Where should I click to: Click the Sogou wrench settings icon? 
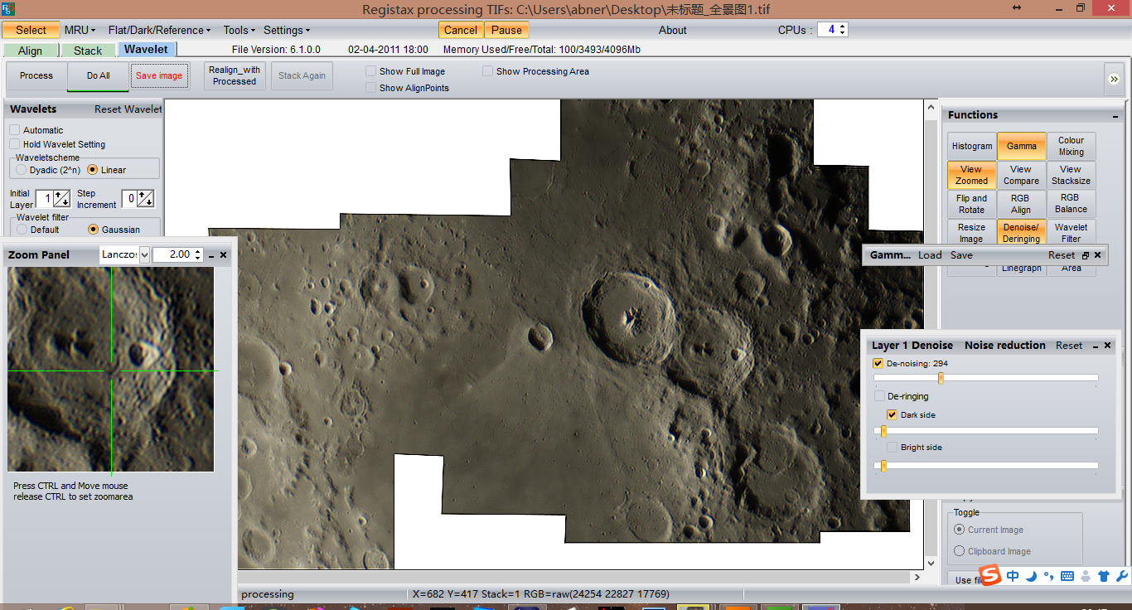click(x=1122, y=576)
